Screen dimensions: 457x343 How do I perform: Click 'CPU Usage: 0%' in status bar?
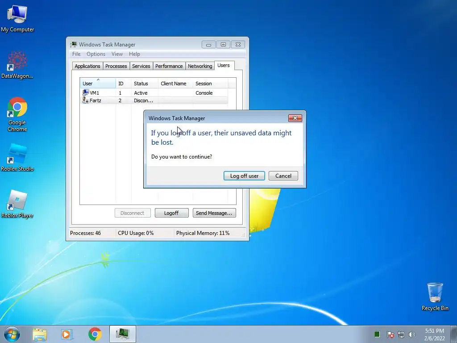point(136,233)
